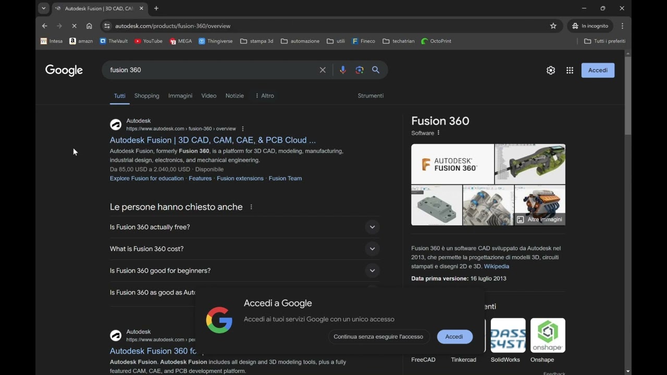Go back to the previous page
This screenshot has height=375, width=667.
tap(45, 26)
